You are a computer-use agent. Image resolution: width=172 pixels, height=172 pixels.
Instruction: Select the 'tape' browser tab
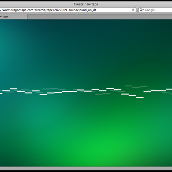[13, 17]
